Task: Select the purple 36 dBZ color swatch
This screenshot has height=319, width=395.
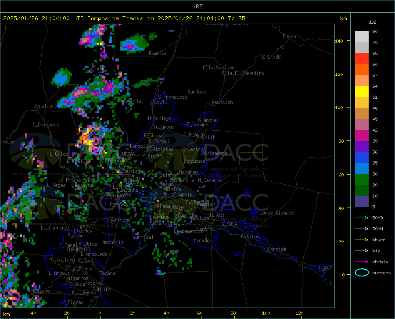Action: click(362, 147)
